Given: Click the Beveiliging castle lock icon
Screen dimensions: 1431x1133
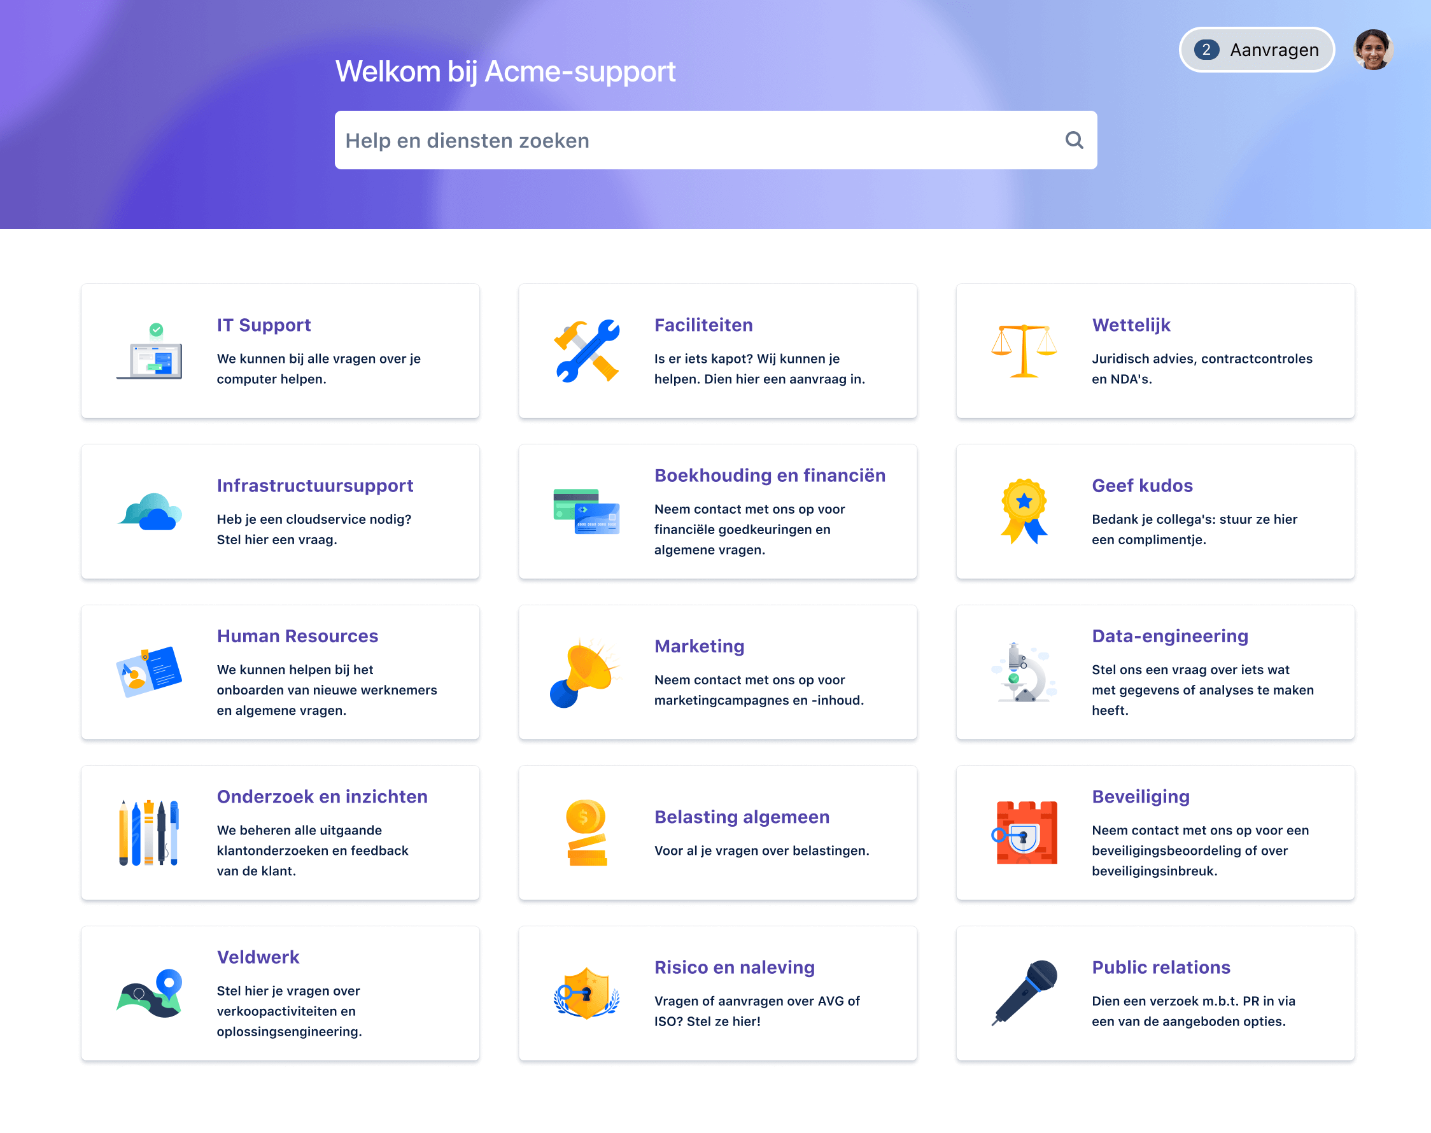Looking at the screenshot, I should coord(1025,833).
